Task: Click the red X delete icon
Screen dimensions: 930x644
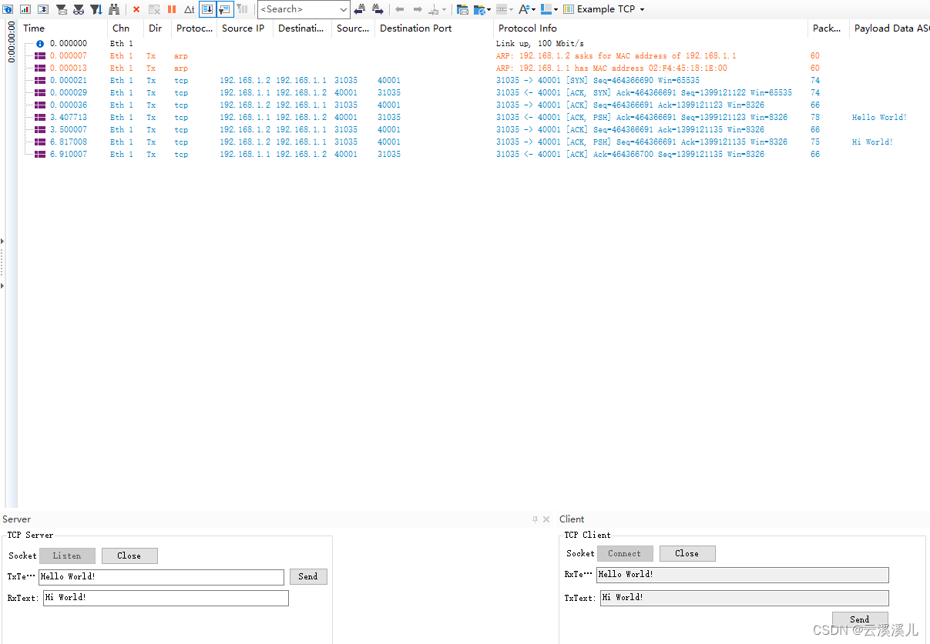Action: coord(136,9)
